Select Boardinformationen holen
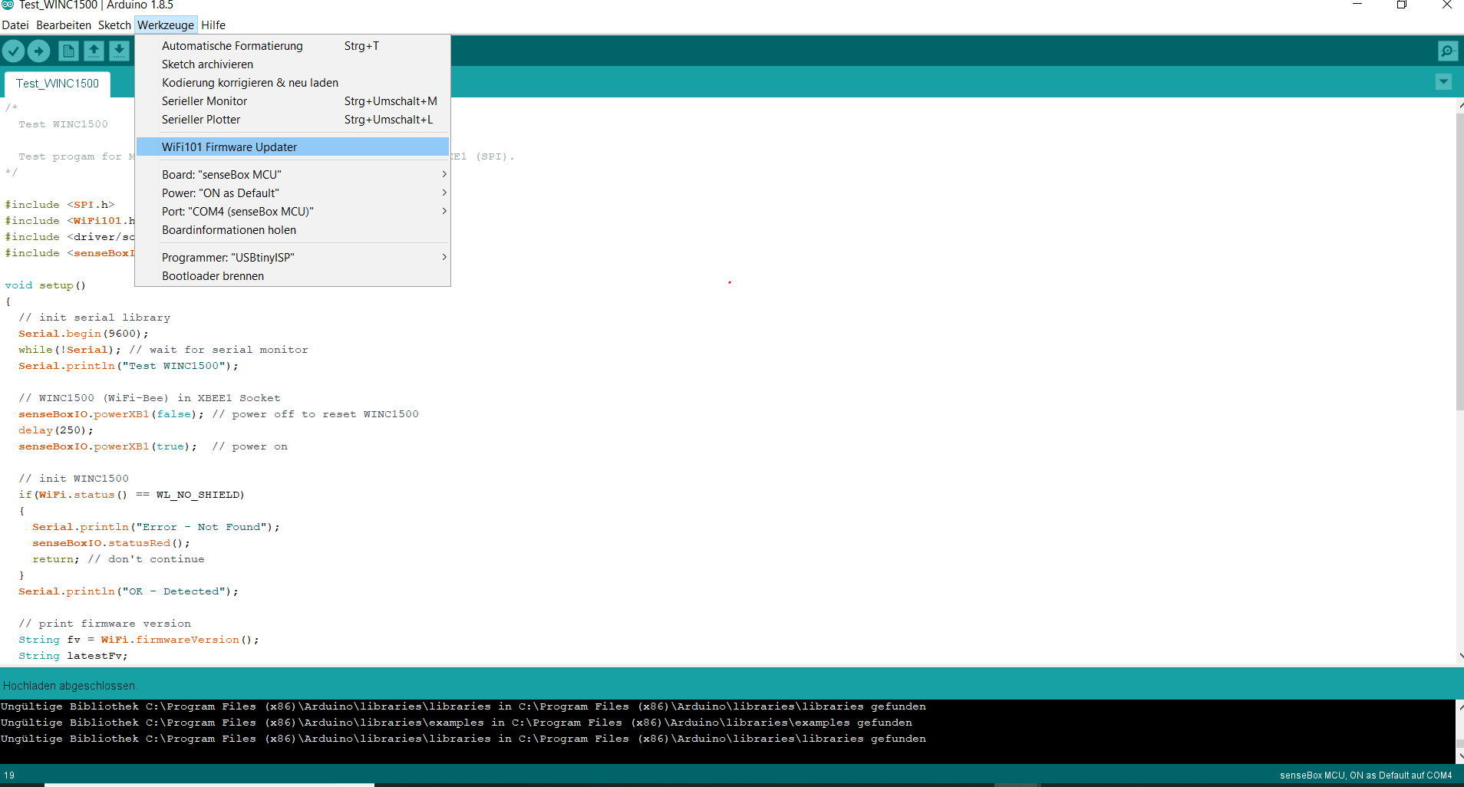 pos(292,230)
